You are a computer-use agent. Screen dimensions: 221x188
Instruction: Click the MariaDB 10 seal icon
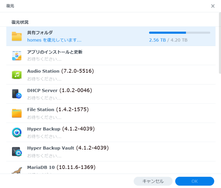tap(17, 170)
